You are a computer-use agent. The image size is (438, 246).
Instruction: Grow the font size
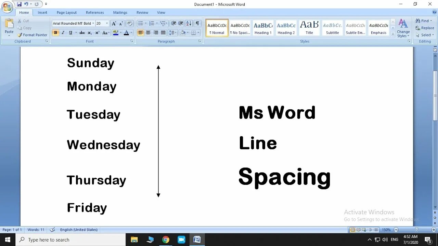click(x=114, y=23)
